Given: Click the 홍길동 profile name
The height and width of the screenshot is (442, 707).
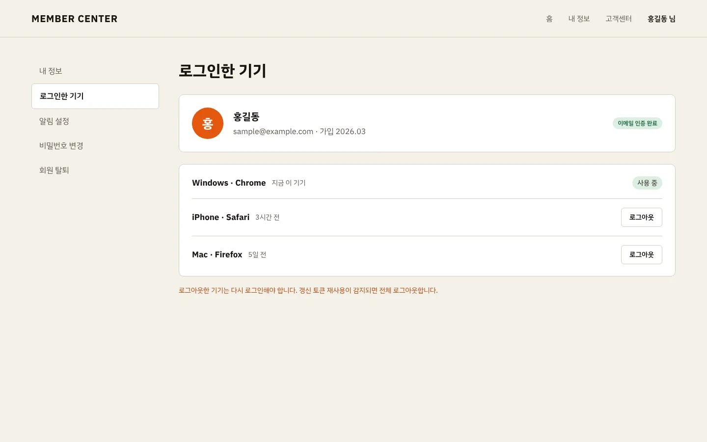Looking at the screenshot, I should pos(246,117).
